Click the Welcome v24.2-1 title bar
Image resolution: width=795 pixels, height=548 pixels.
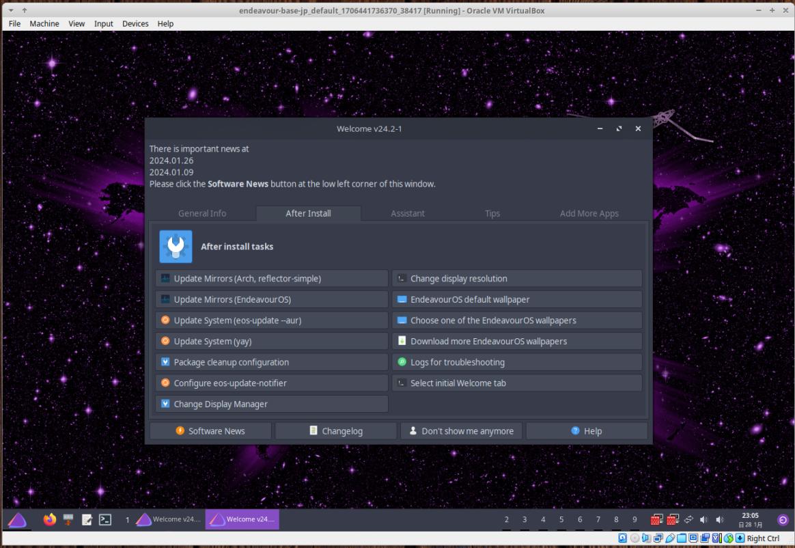click(369, 129)
